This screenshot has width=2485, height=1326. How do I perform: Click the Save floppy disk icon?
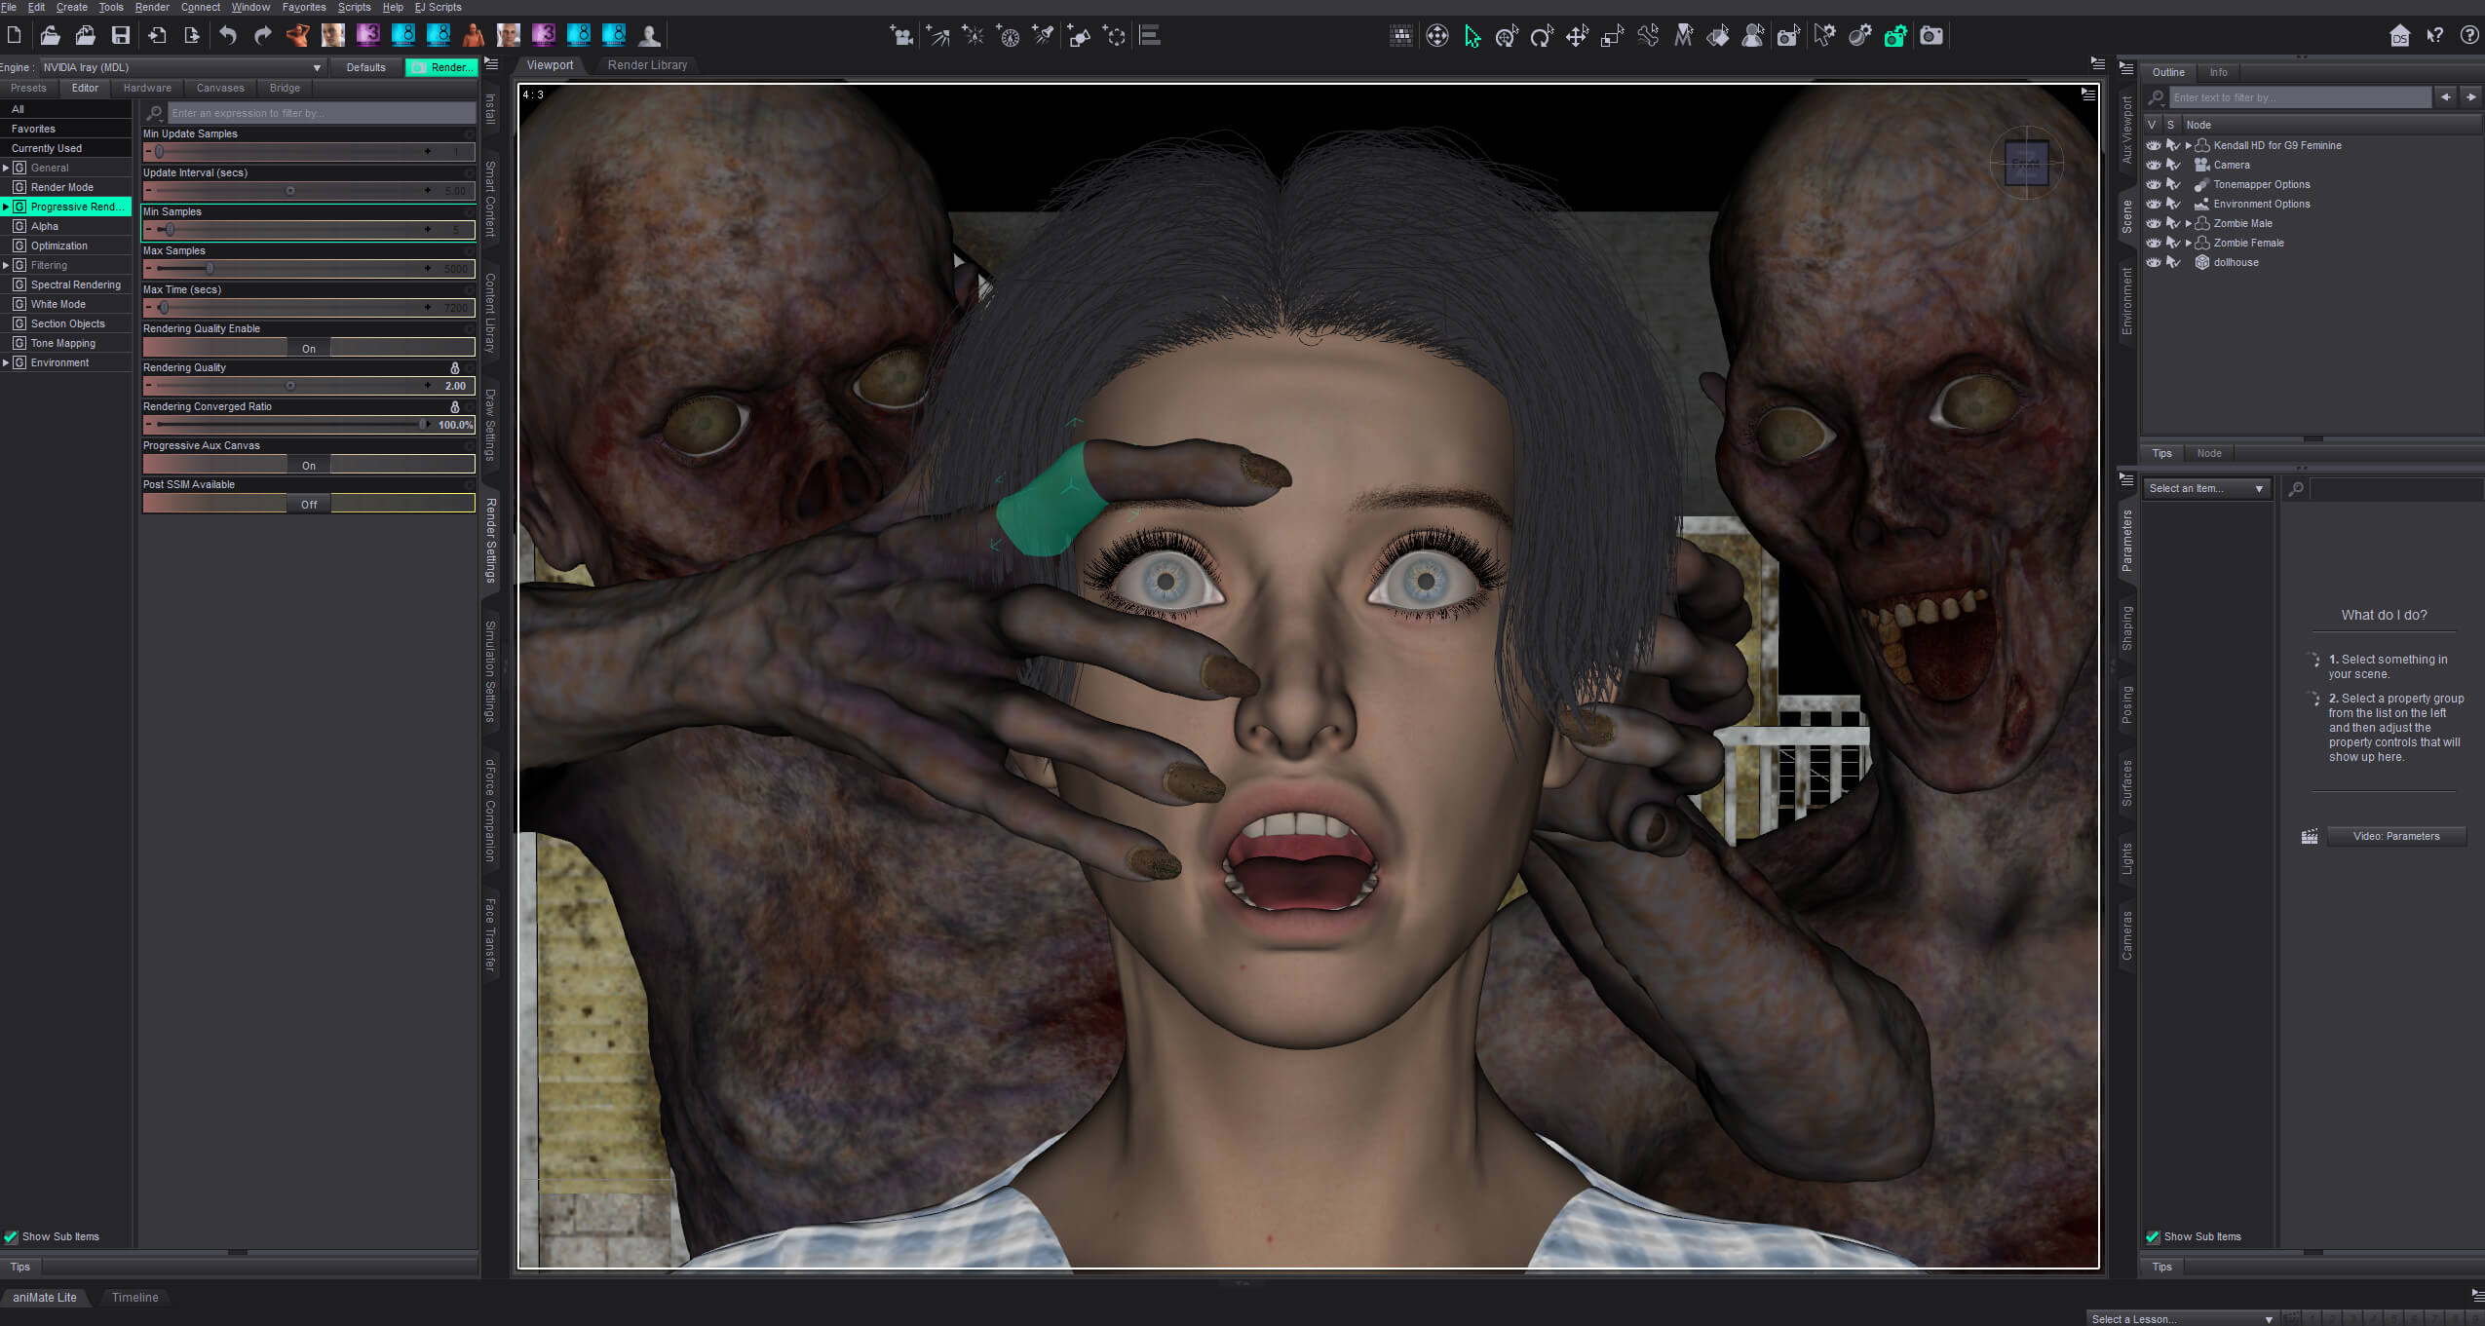pos(121,36)
